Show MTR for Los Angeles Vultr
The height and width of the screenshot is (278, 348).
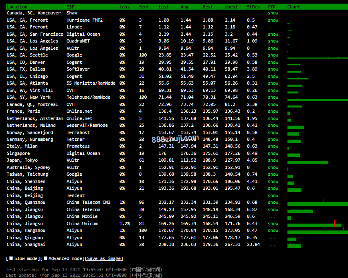[273, 48]
